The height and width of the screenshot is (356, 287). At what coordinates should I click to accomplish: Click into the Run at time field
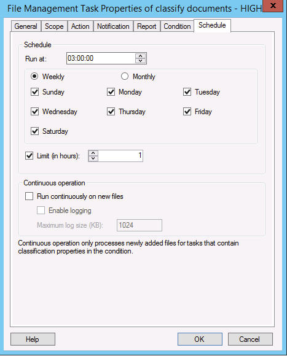coord(101,58)
